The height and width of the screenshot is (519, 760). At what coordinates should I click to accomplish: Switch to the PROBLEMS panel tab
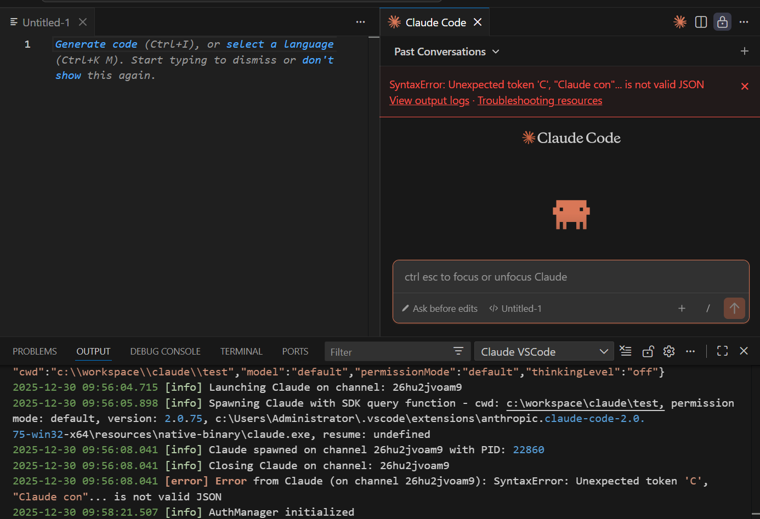click(35, 351)
